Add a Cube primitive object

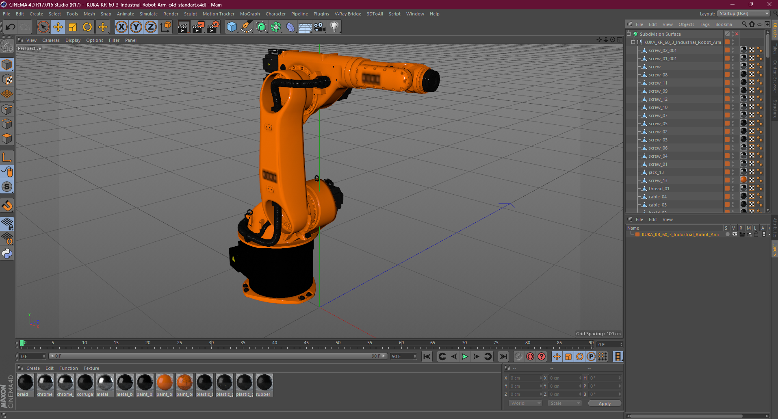(232, 27)
